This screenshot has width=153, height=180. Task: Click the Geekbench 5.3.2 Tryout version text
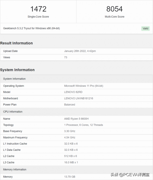click(31, 28)
